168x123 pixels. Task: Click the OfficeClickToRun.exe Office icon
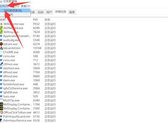point(1,112)
